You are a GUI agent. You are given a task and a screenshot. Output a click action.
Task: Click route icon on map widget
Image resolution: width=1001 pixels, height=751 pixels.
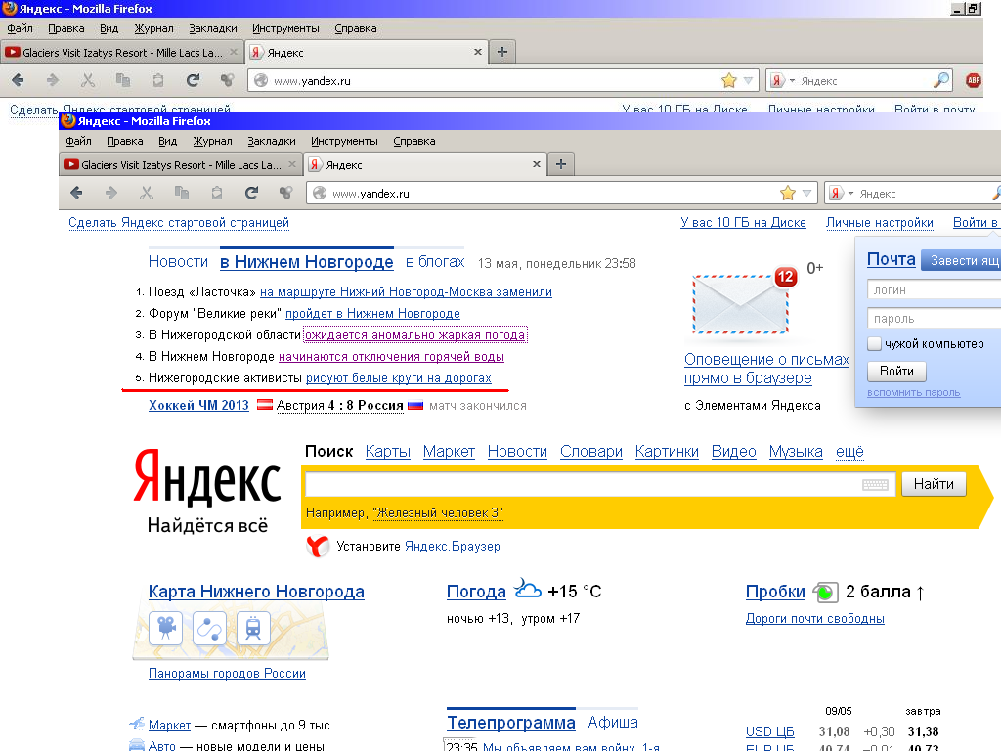209,629
